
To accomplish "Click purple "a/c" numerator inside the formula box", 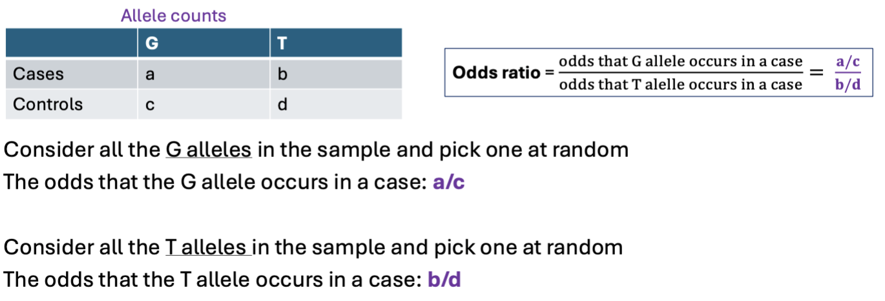I will [848, 62].
